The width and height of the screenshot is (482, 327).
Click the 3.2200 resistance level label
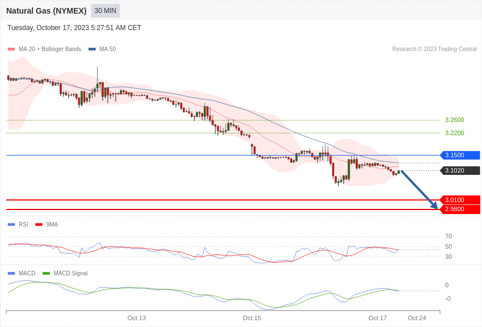(454, 133)
